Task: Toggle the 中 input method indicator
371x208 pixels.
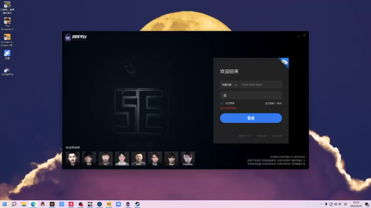Action: (340, 204)
